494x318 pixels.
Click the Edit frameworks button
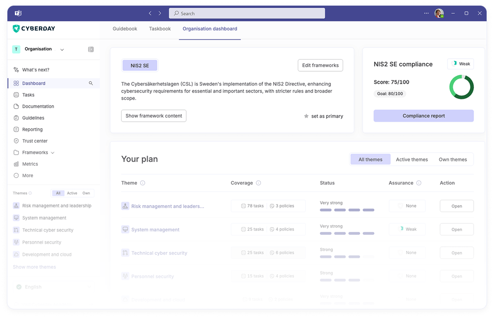(320, 65)
